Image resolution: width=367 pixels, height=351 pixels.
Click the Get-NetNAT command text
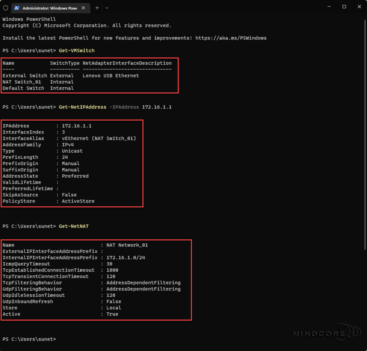73,226
